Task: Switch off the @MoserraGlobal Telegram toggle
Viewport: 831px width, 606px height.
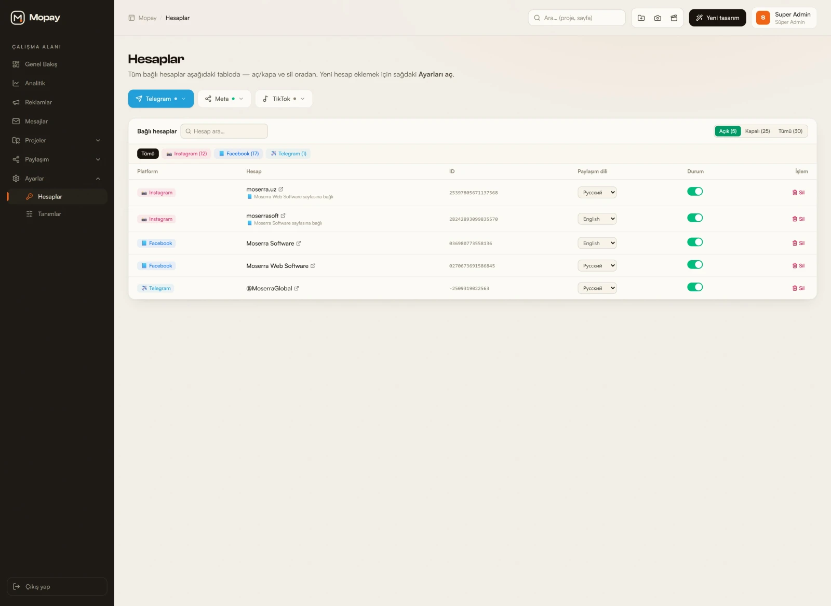Action: pyautogui.click(x=695, y=287)
